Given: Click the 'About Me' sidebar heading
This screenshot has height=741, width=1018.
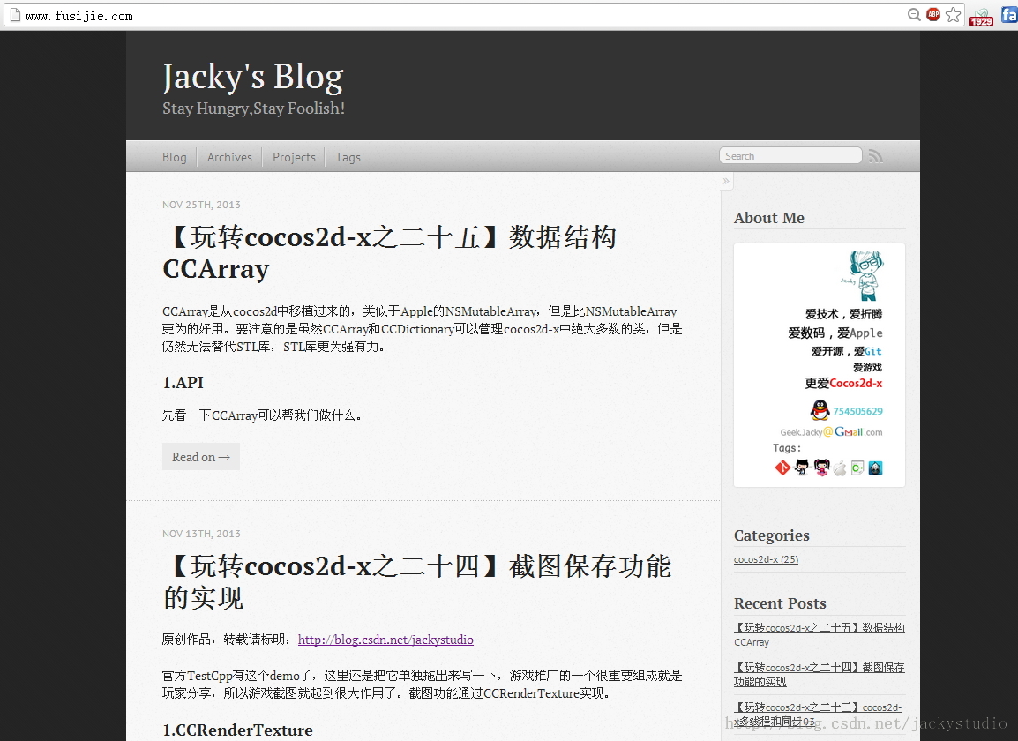Looking at the screenshot, I should click(768, 218).
